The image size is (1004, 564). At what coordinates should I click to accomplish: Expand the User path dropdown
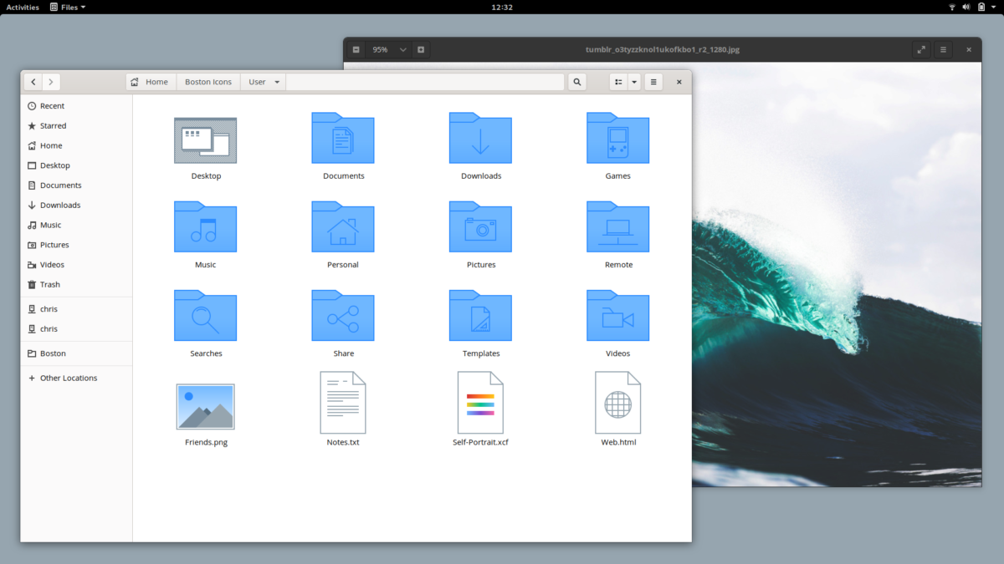coord(276,81)
